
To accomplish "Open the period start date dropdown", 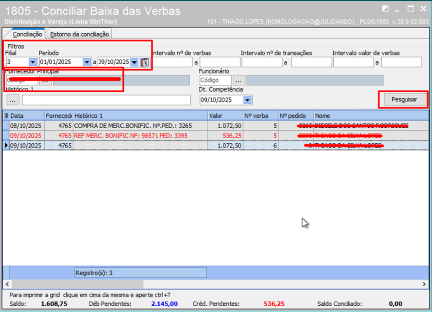I will point(86,62).
